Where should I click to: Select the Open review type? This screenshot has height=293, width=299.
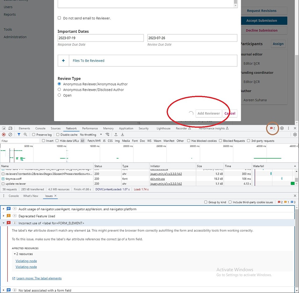[x=59, y=95]
